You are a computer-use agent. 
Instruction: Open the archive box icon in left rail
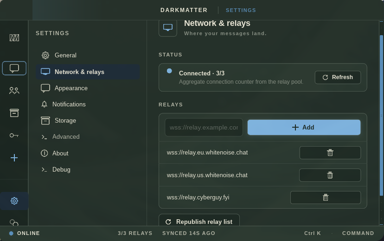tap(14, 113)
